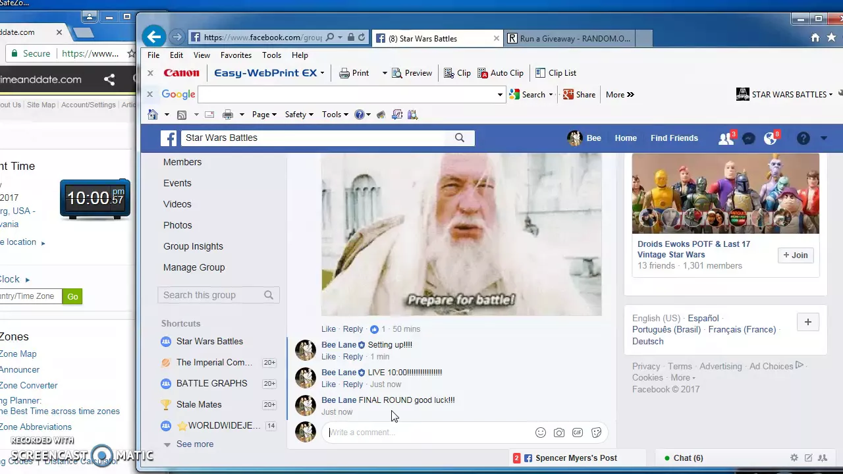Screen dimensions: 843x474
Task: Close the Star Wars Battles tab
Action: (497, 38)
